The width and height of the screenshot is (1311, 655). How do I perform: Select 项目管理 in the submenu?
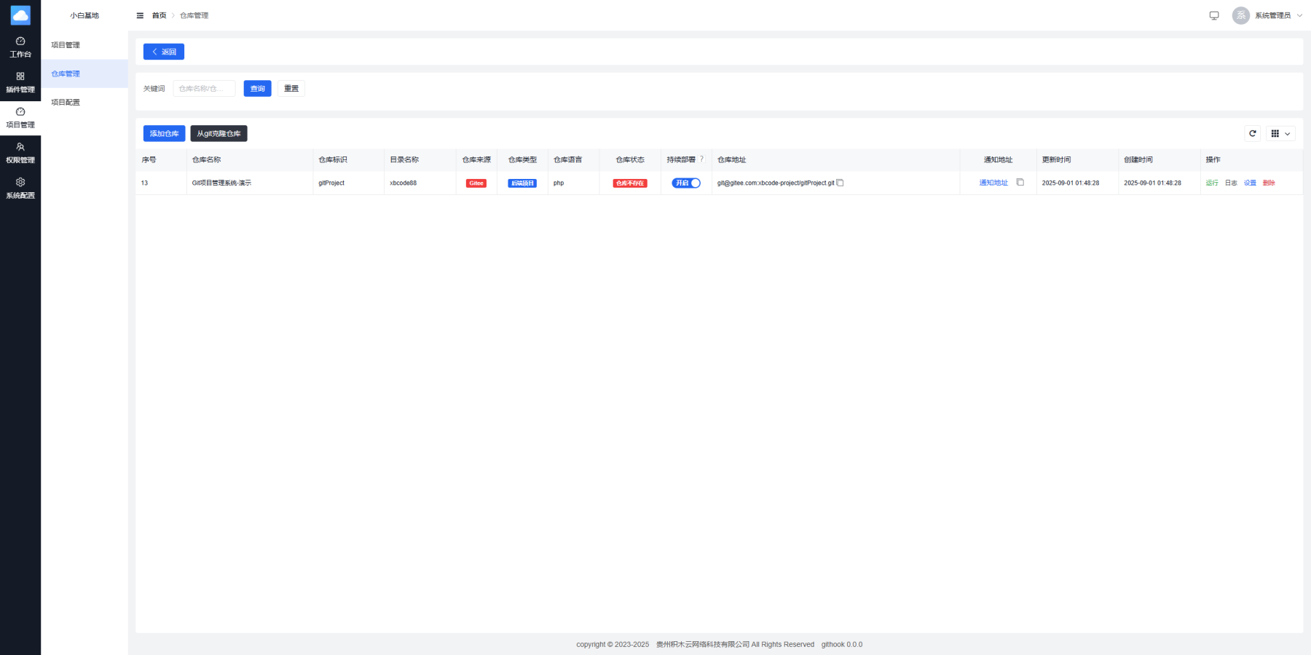[x=66, y=45]
